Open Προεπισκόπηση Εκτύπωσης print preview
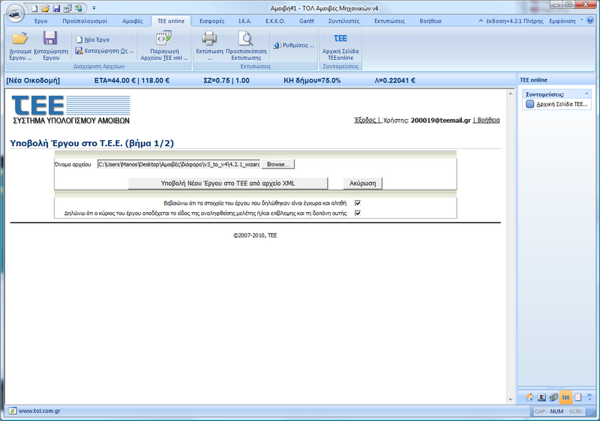This screenshot has width=600, height=421. pyautogui.click(x=244, y=39)
